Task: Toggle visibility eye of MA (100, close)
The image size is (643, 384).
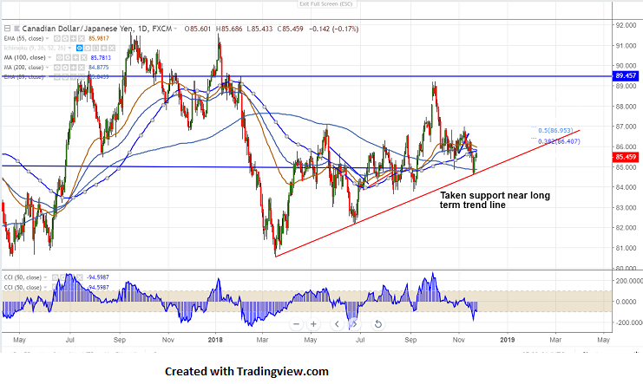Action: (60, 57)
